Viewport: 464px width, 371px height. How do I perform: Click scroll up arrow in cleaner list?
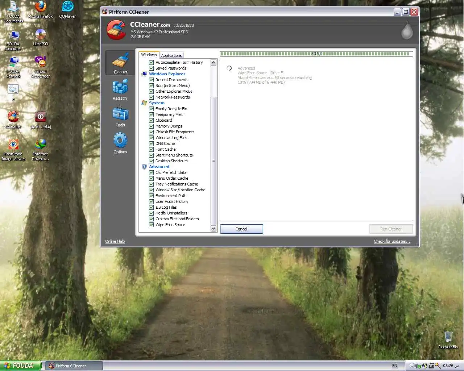213,63
